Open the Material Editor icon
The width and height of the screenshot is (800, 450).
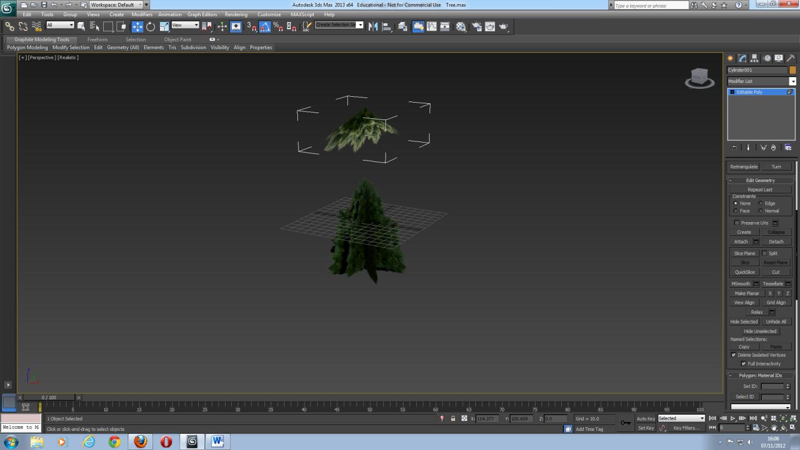[x=461, y=26]
